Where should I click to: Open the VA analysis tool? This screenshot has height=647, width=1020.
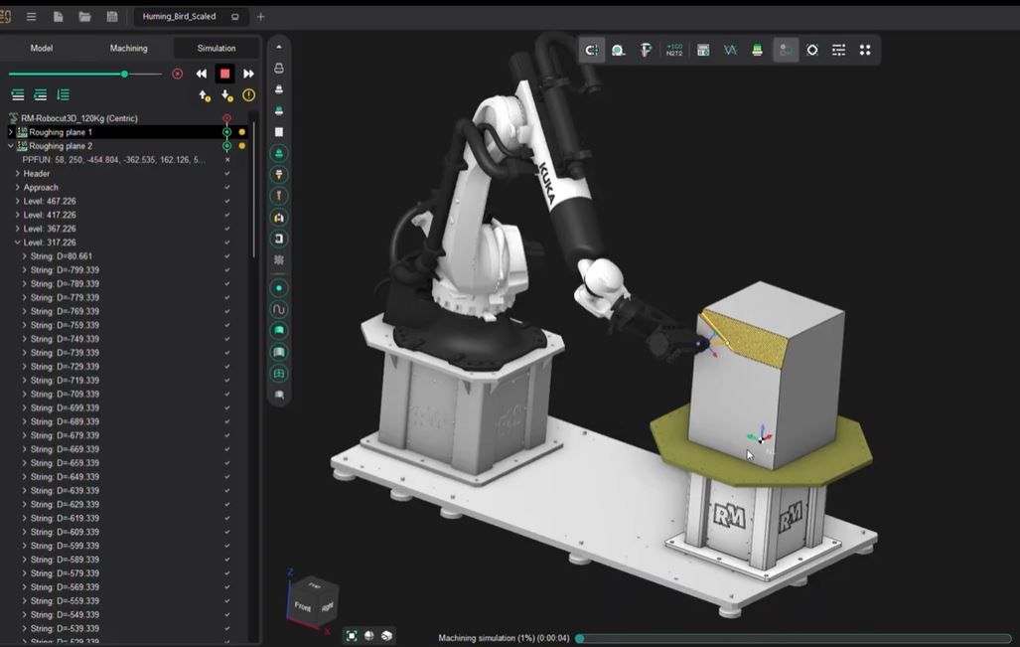click(x=730, y=49)
